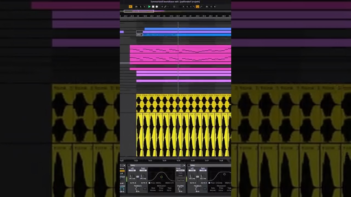This screenshot has height=197, width=351.
Task: Disable the second Delay device activator
Action: (x=189, y=165)
